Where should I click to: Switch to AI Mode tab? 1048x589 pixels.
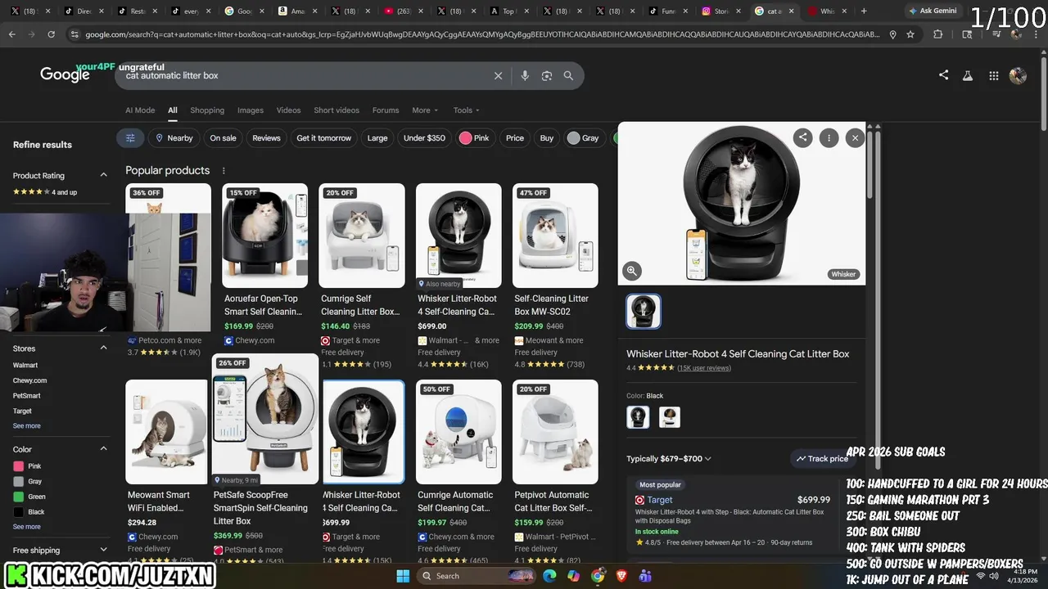tap(140, 110)
